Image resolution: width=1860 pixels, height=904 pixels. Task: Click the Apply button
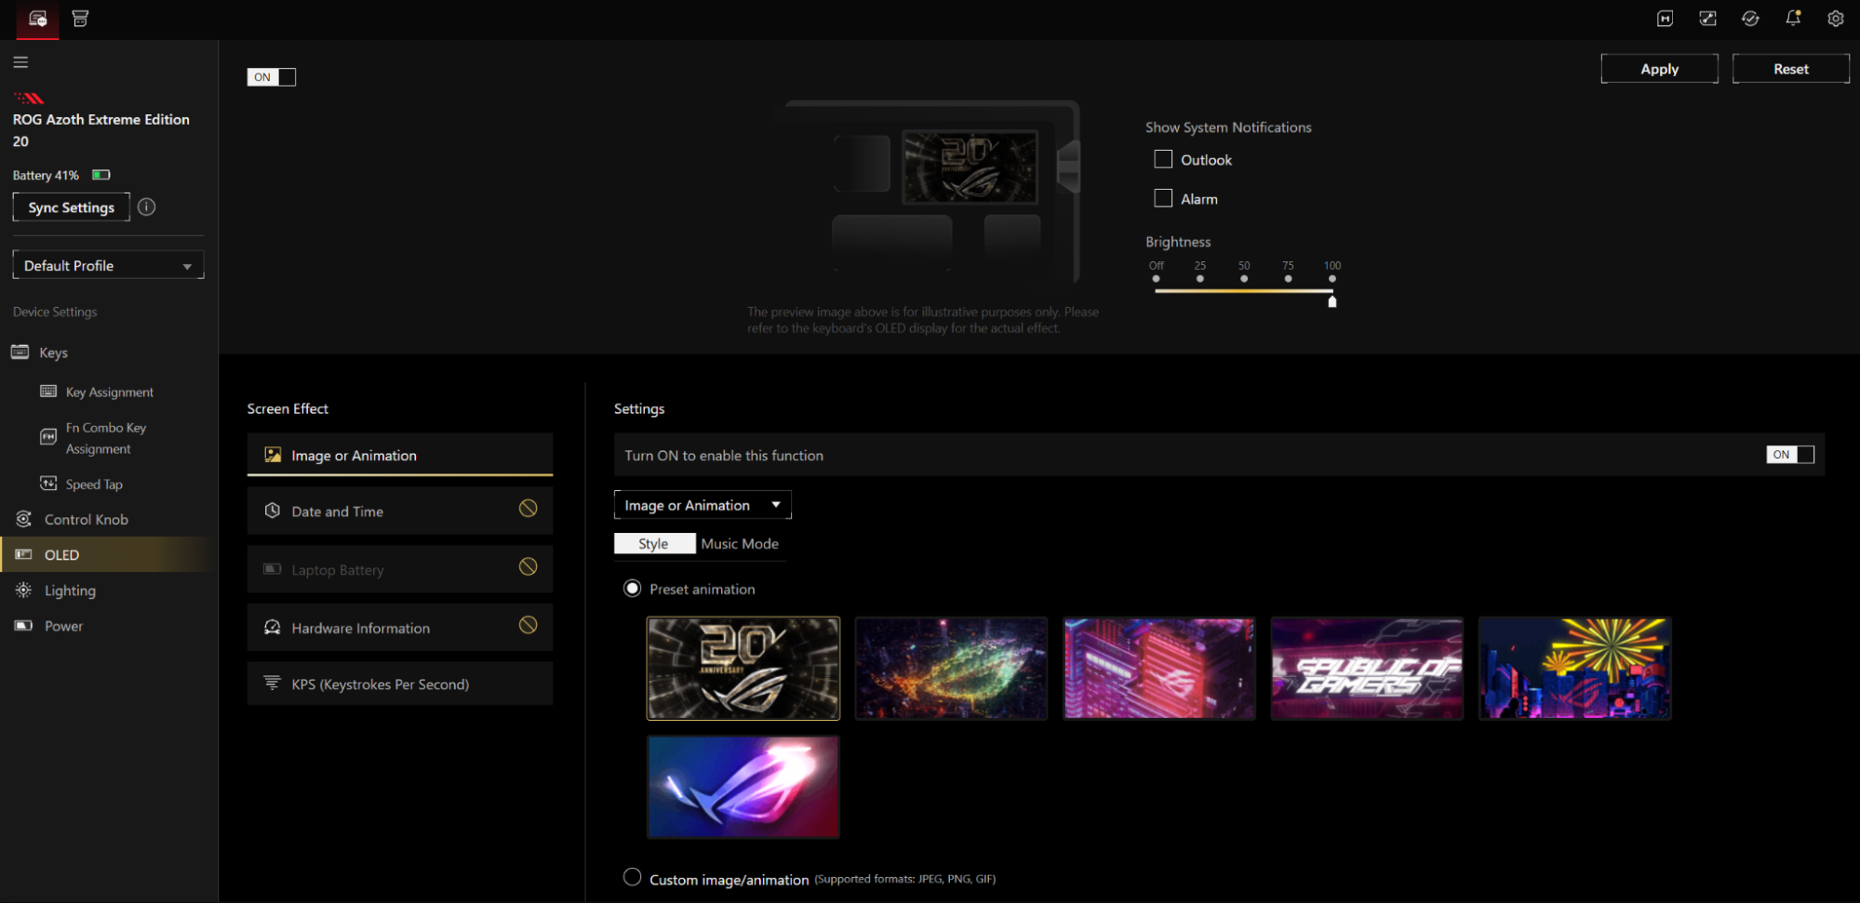click(x=1659, y=69)
